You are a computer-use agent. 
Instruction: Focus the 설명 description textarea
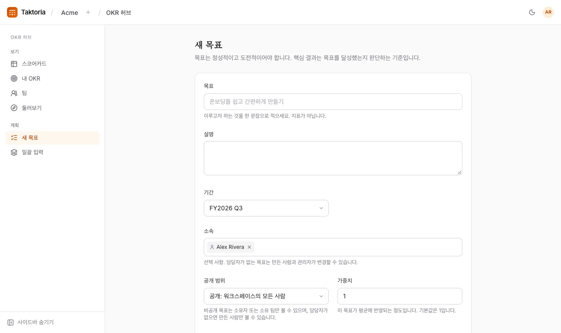pyautogui.click(x=333, y=158)
